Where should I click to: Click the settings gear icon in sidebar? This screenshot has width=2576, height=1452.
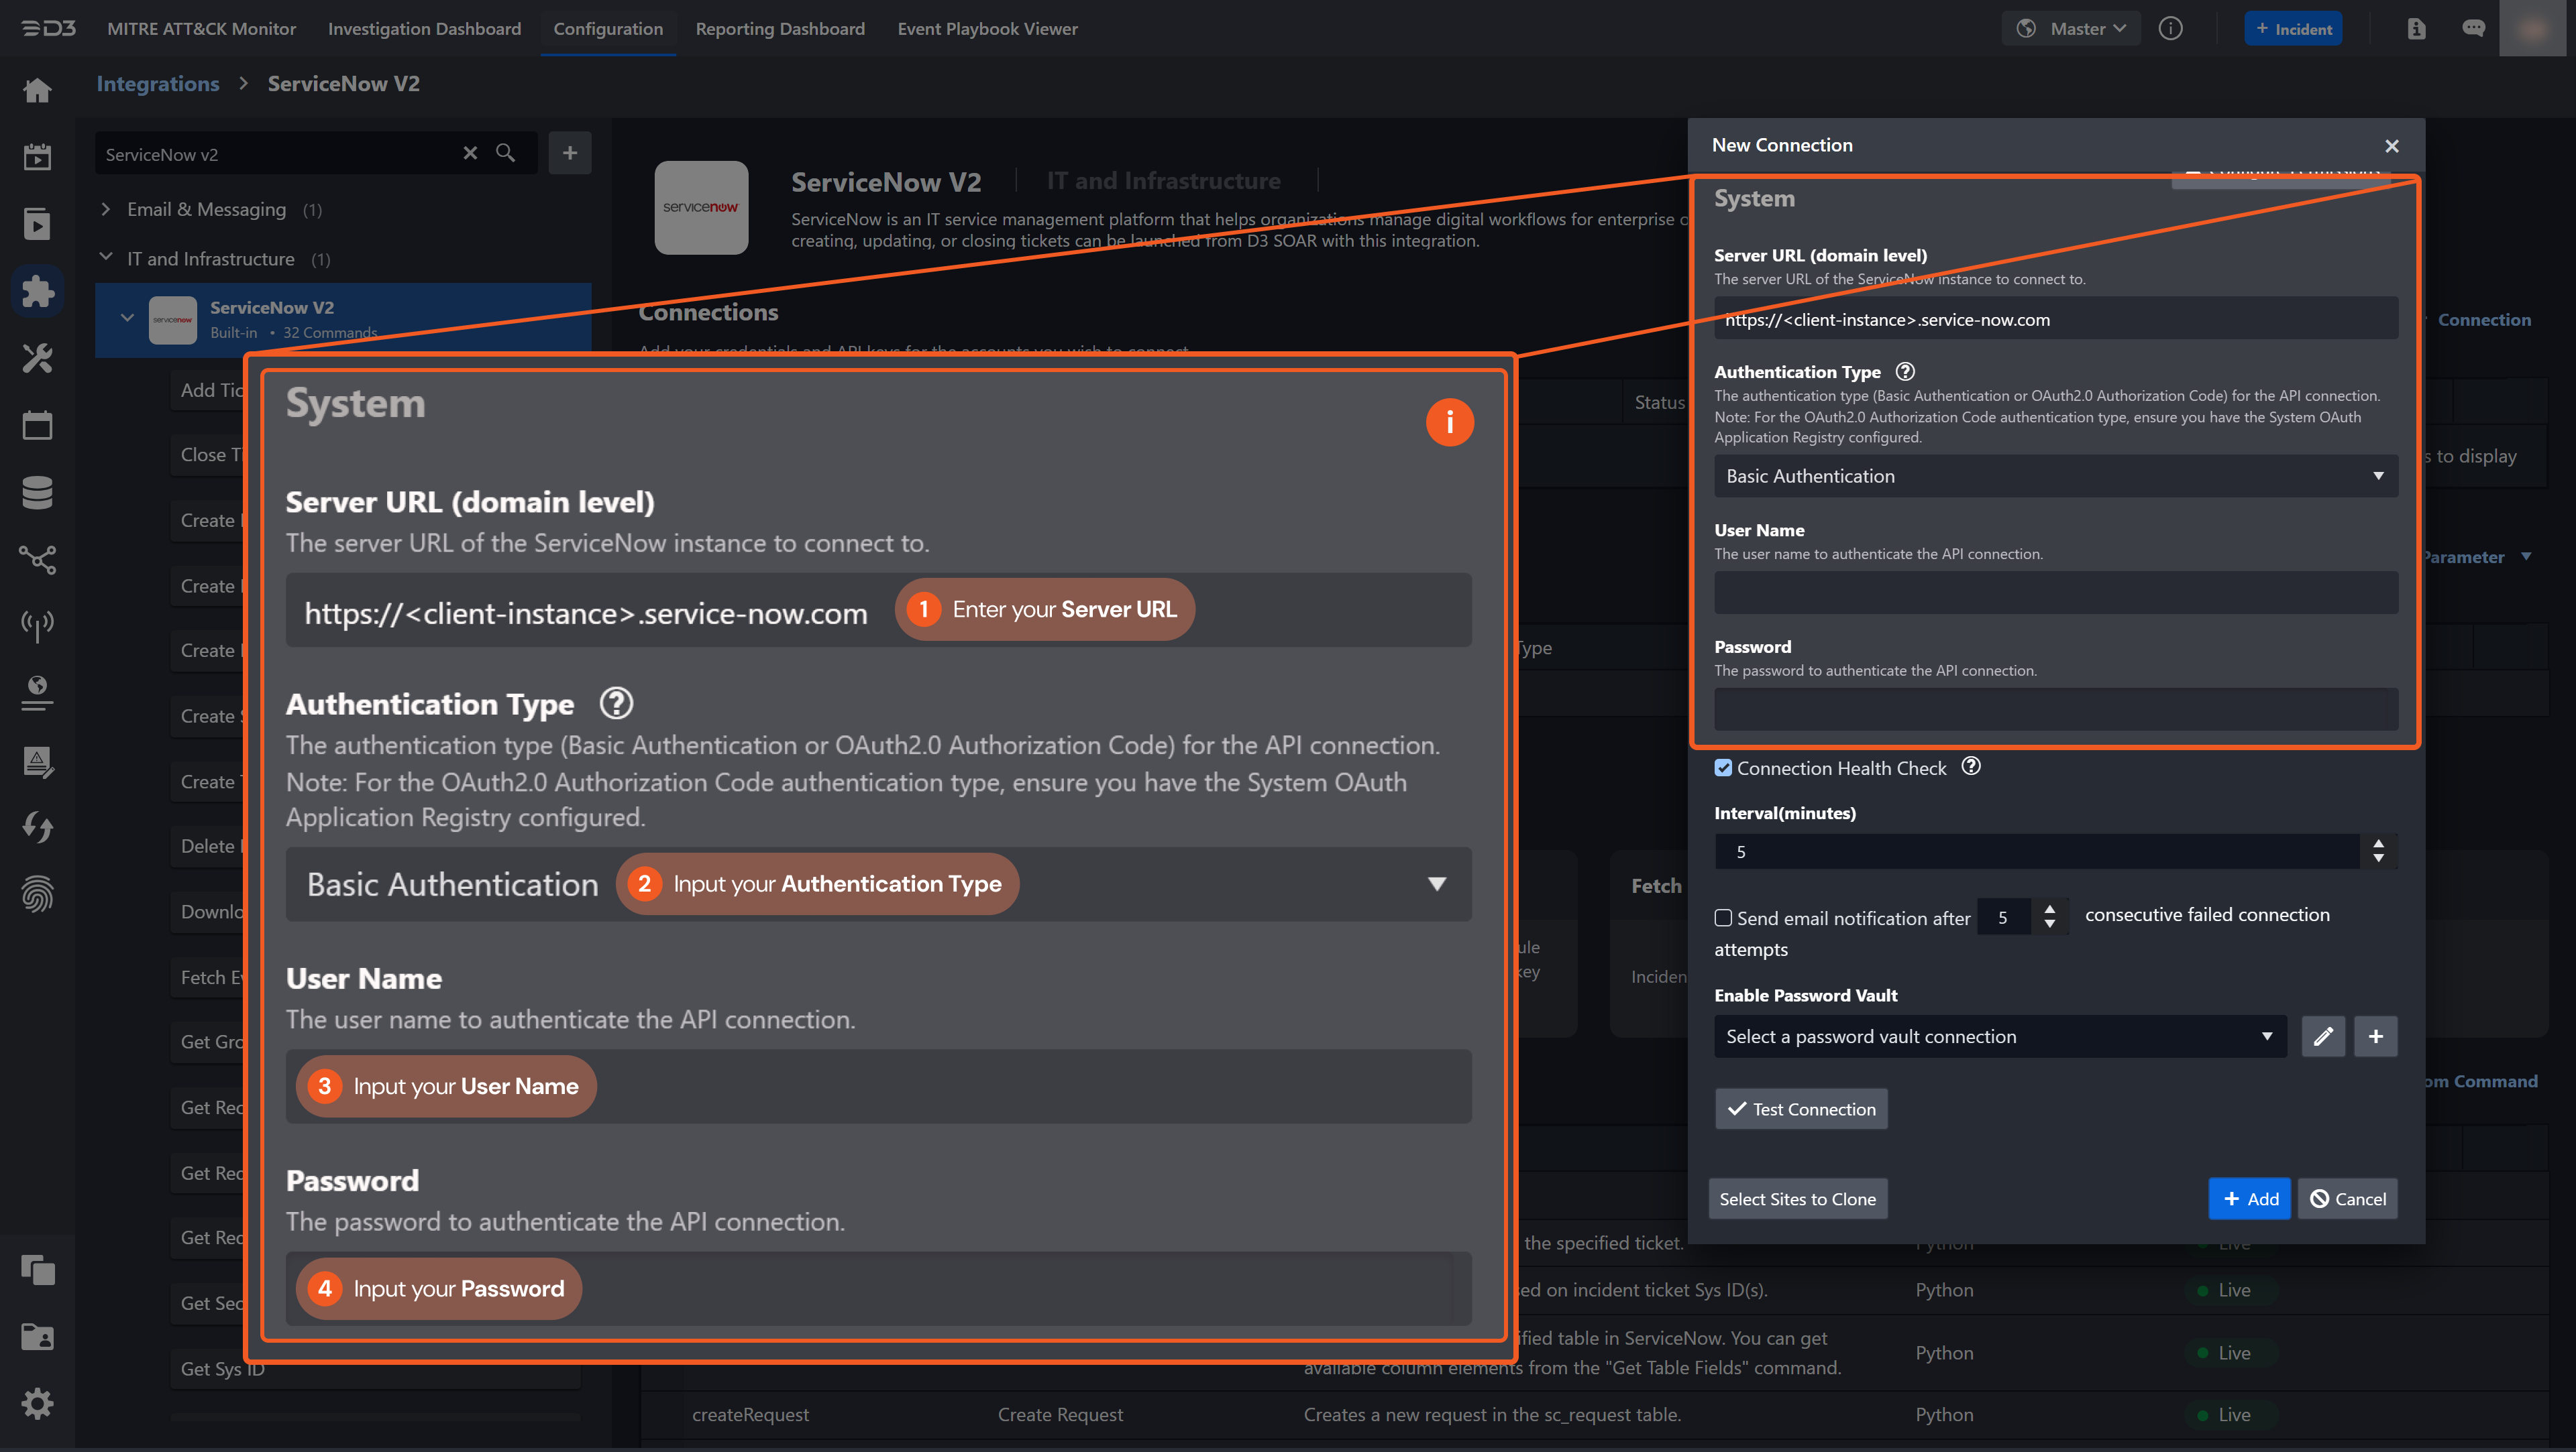click(x=37, y=1404)
